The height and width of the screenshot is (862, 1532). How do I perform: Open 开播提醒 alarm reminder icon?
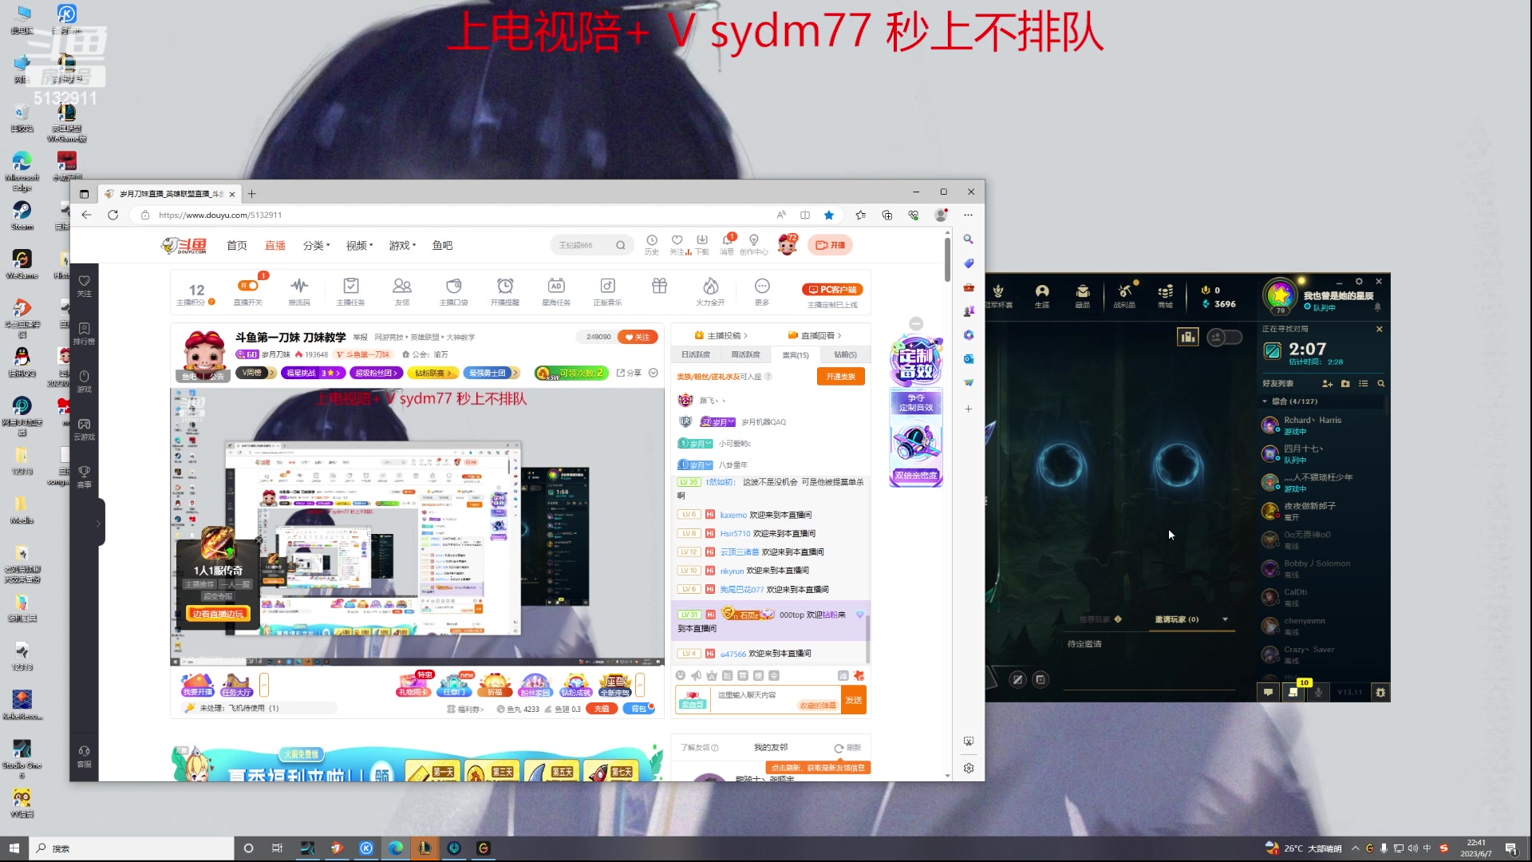(x=506, y=289)
